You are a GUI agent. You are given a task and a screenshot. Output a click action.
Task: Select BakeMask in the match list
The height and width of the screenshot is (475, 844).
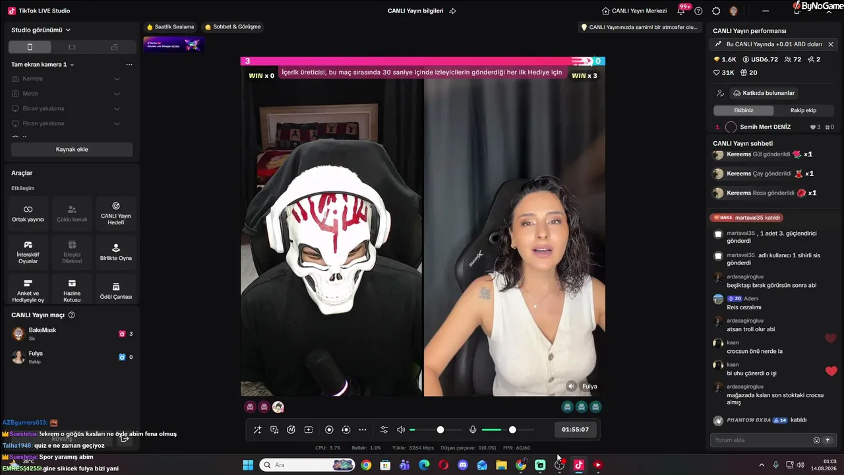point(72,334)
